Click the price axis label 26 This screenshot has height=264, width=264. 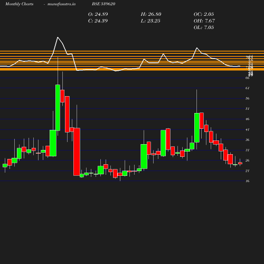248,161
